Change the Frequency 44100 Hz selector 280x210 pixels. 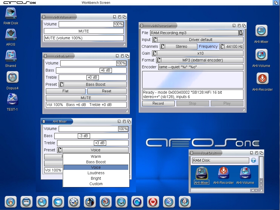click(231, 46)
